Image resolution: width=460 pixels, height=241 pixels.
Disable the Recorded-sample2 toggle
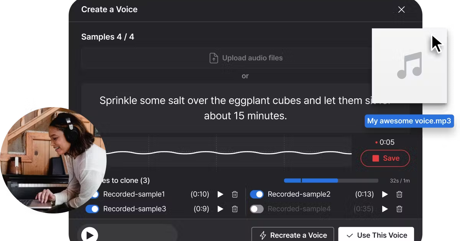(257, 194)
